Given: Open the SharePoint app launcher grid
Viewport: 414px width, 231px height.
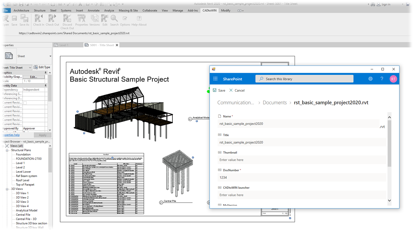Looking at the screenshot, I should point(215,79).
